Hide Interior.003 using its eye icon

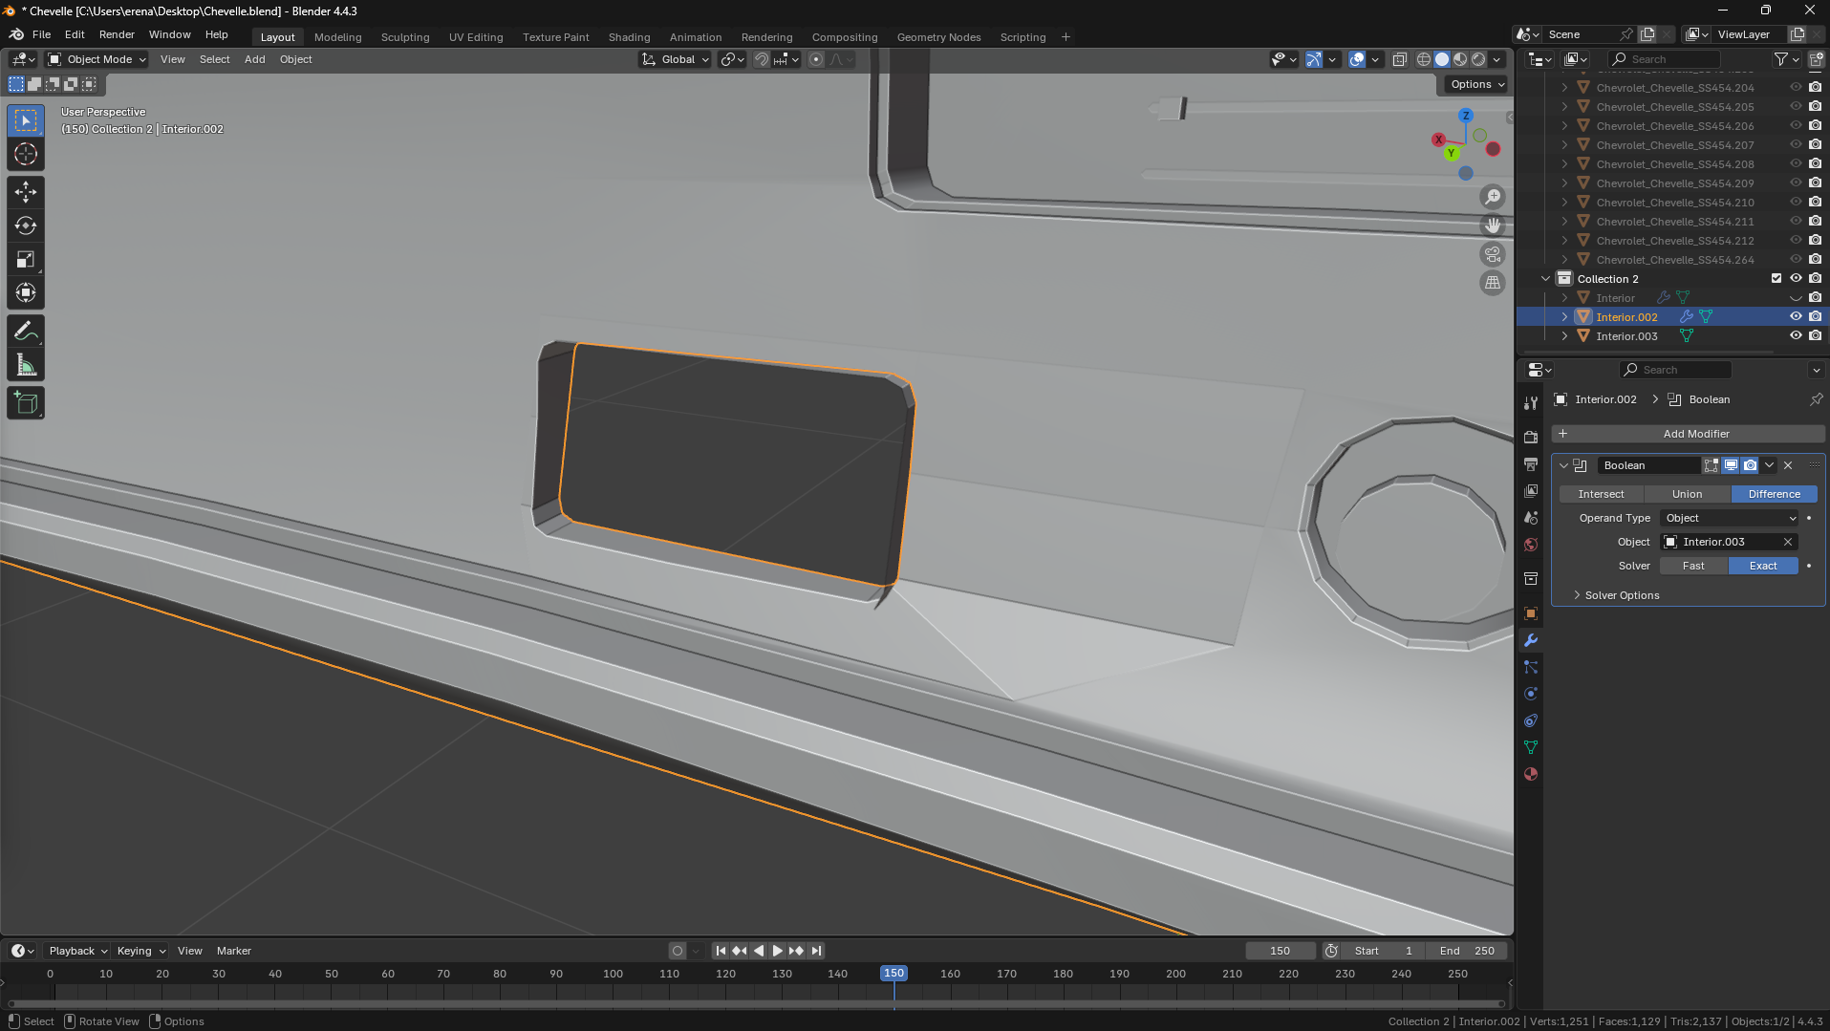pyautogui.click(x=1796, y=336)
